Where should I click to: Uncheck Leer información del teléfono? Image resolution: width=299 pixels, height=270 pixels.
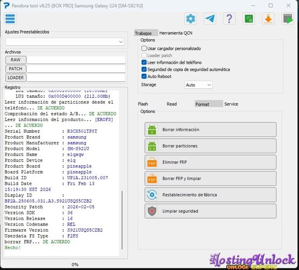(144, 63)
